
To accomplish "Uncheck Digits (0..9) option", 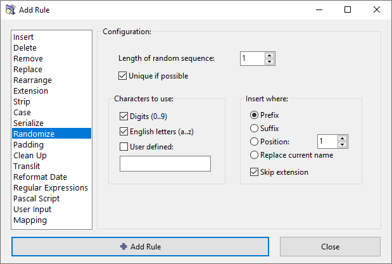I will [124, 116].
